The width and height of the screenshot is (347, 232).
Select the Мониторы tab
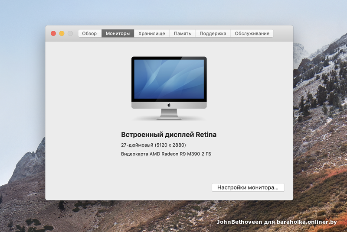coord(118,33)
